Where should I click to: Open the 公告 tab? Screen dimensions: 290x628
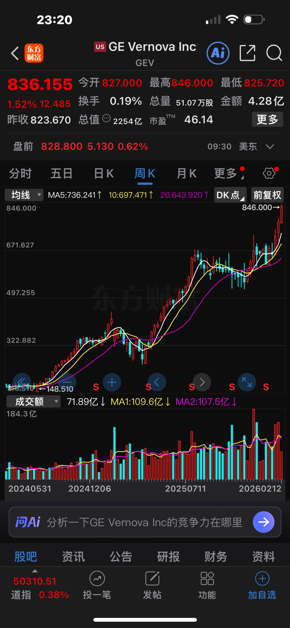[121, 556]
